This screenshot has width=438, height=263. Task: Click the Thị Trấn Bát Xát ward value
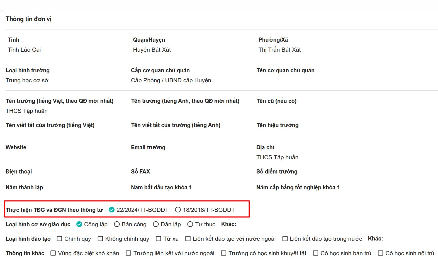[279, 50]
